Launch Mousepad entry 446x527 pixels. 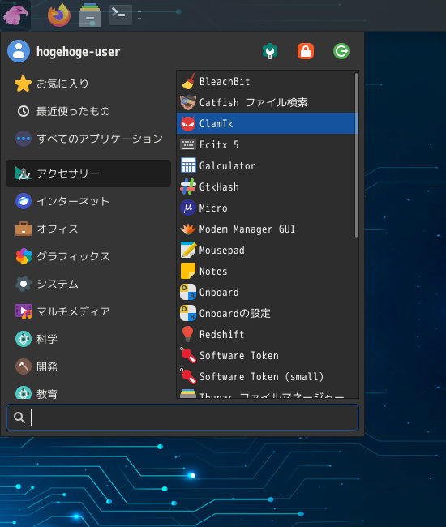pyautogui.click(x=265, y=250)
